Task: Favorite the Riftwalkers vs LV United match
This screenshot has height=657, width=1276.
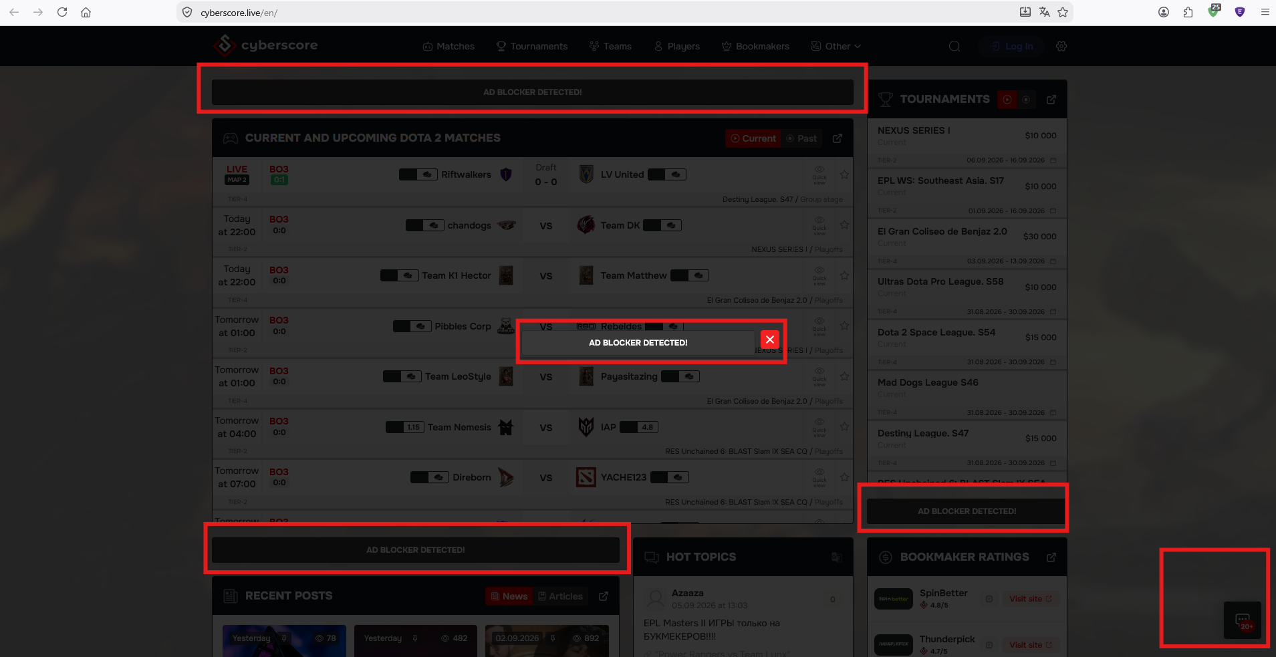Action: coord(845,174)
